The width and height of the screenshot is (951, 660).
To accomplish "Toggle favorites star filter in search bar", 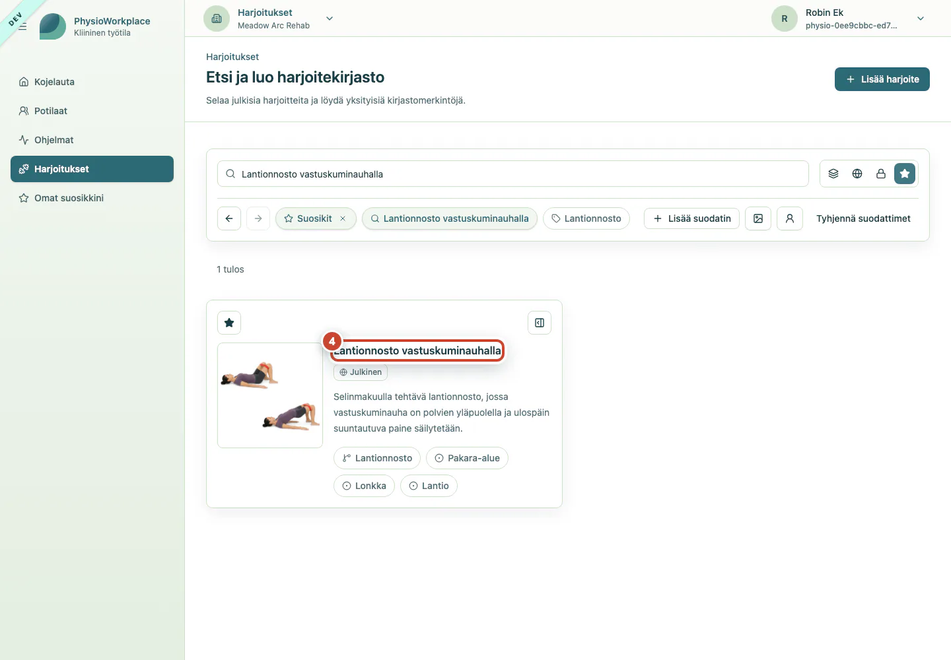I will click(905, 174).
